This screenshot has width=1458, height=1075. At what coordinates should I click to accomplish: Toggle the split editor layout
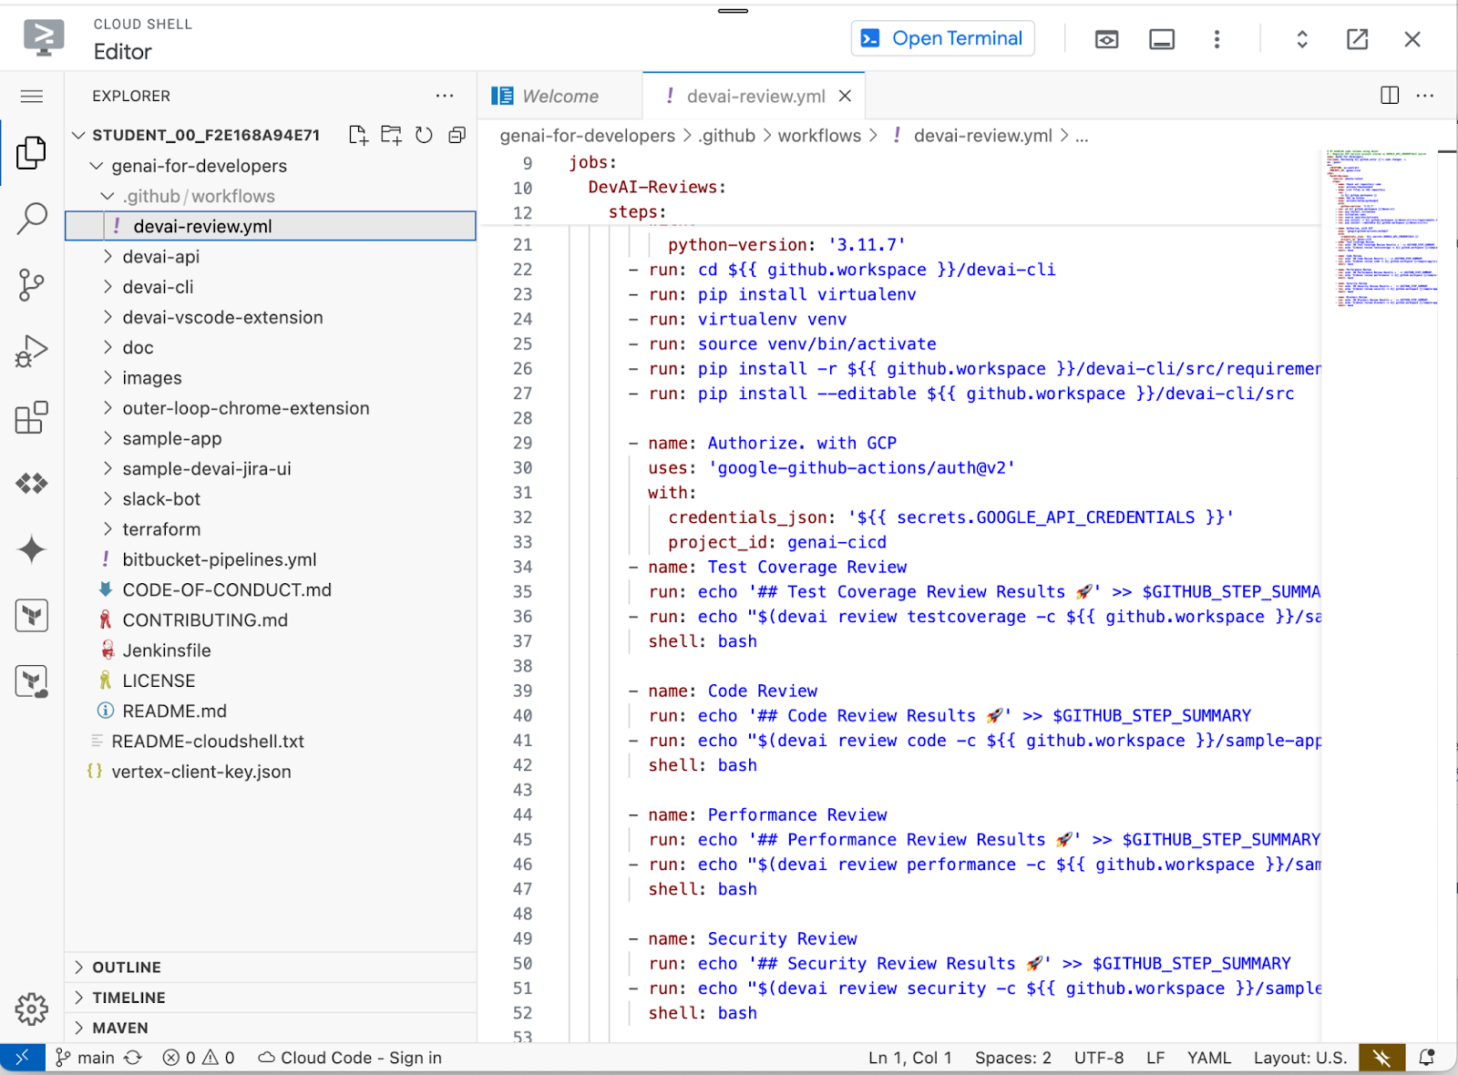1390,96
